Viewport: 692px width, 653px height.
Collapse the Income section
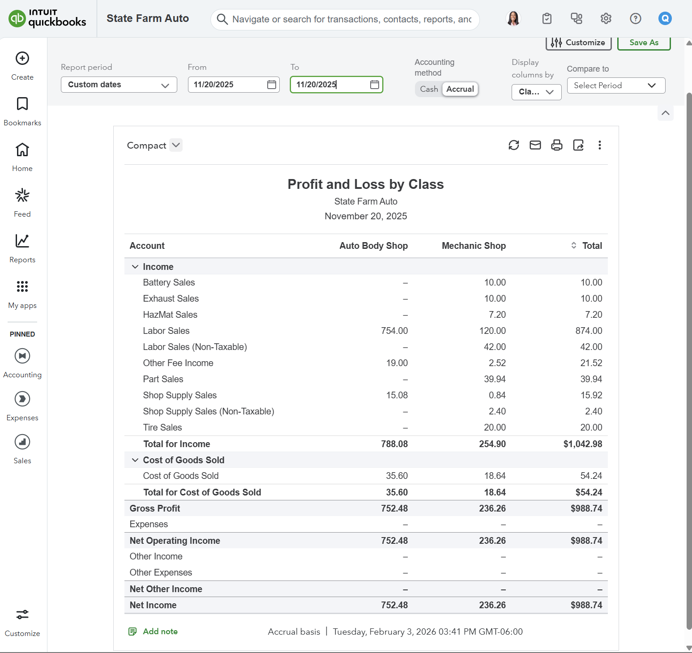coord(135,267)
